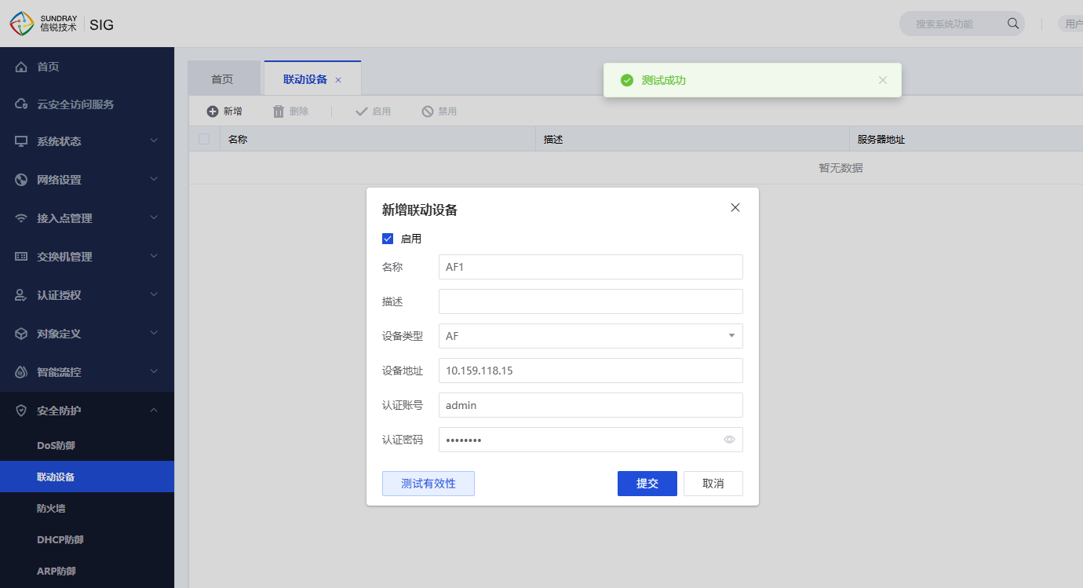Viewport: 1083px width, 588px height.
Task: Open the 设备类型 dropdown showing AF
Action: tap(591, 336)
